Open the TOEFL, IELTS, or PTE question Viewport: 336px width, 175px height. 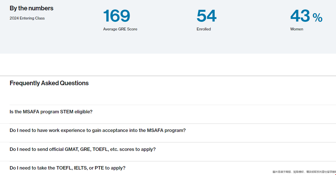coord(67,168)
